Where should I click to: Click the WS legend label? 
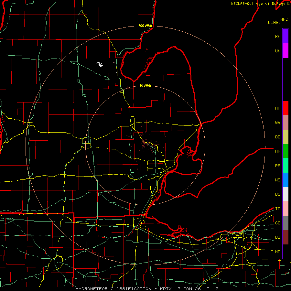click(278, 180)
